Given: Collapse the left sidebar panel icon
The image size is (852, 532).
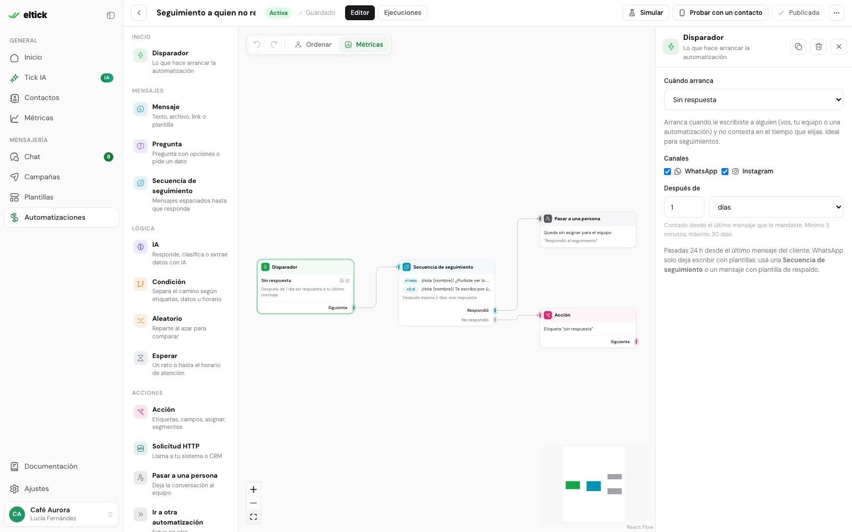Looking at the screenshot, I should (x=111, y=15).
